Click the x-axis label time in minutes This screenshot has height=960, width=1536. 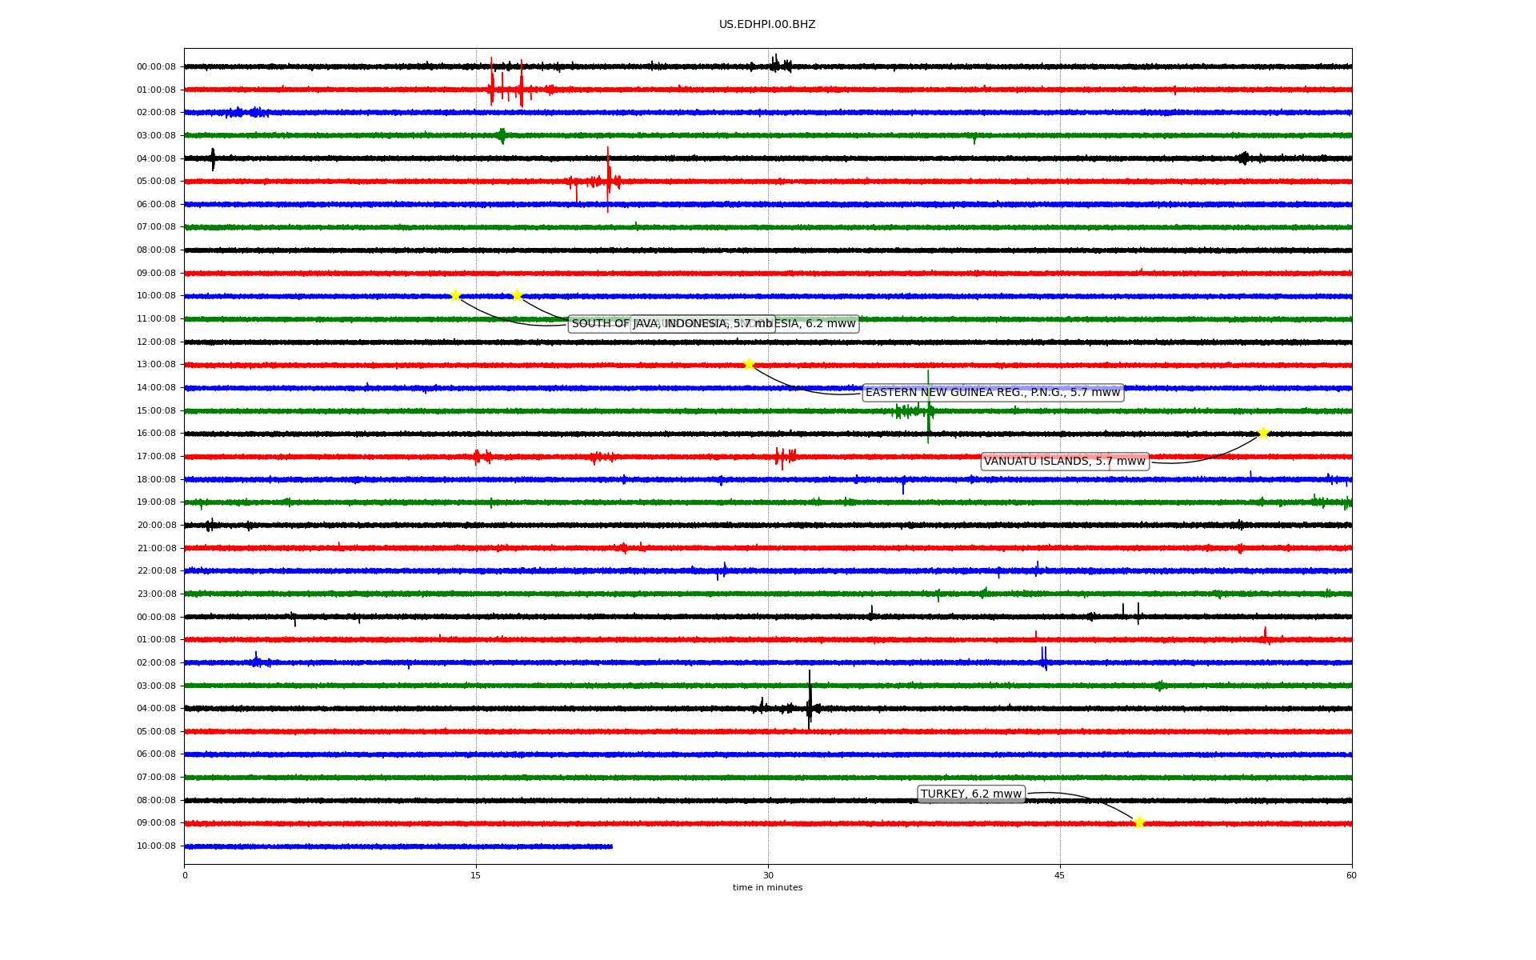[767, 887]
